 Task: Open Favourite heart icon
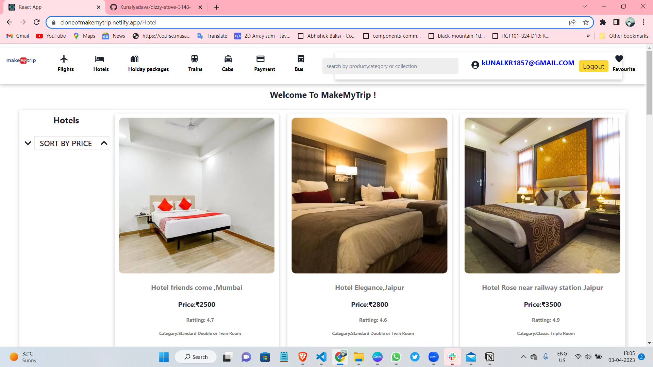pos(619,59)
